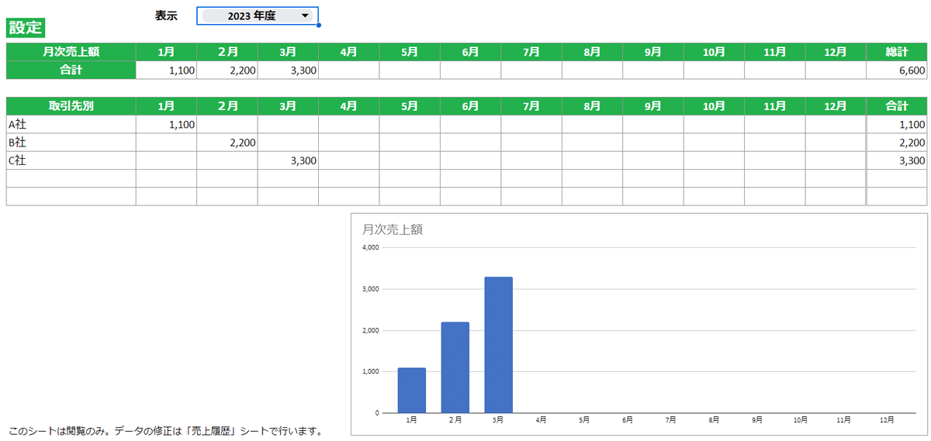
Task: Click the read-only note mentioning 売上履歴 sheet
Action: click(164, 431)
